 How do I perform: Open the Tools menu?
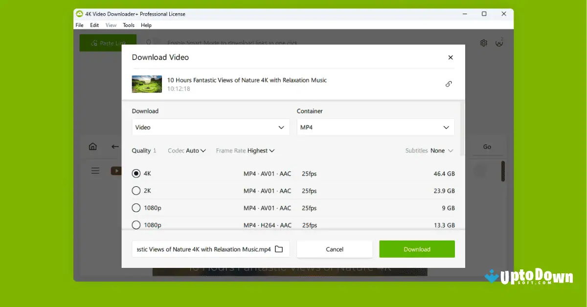(128, 25)
